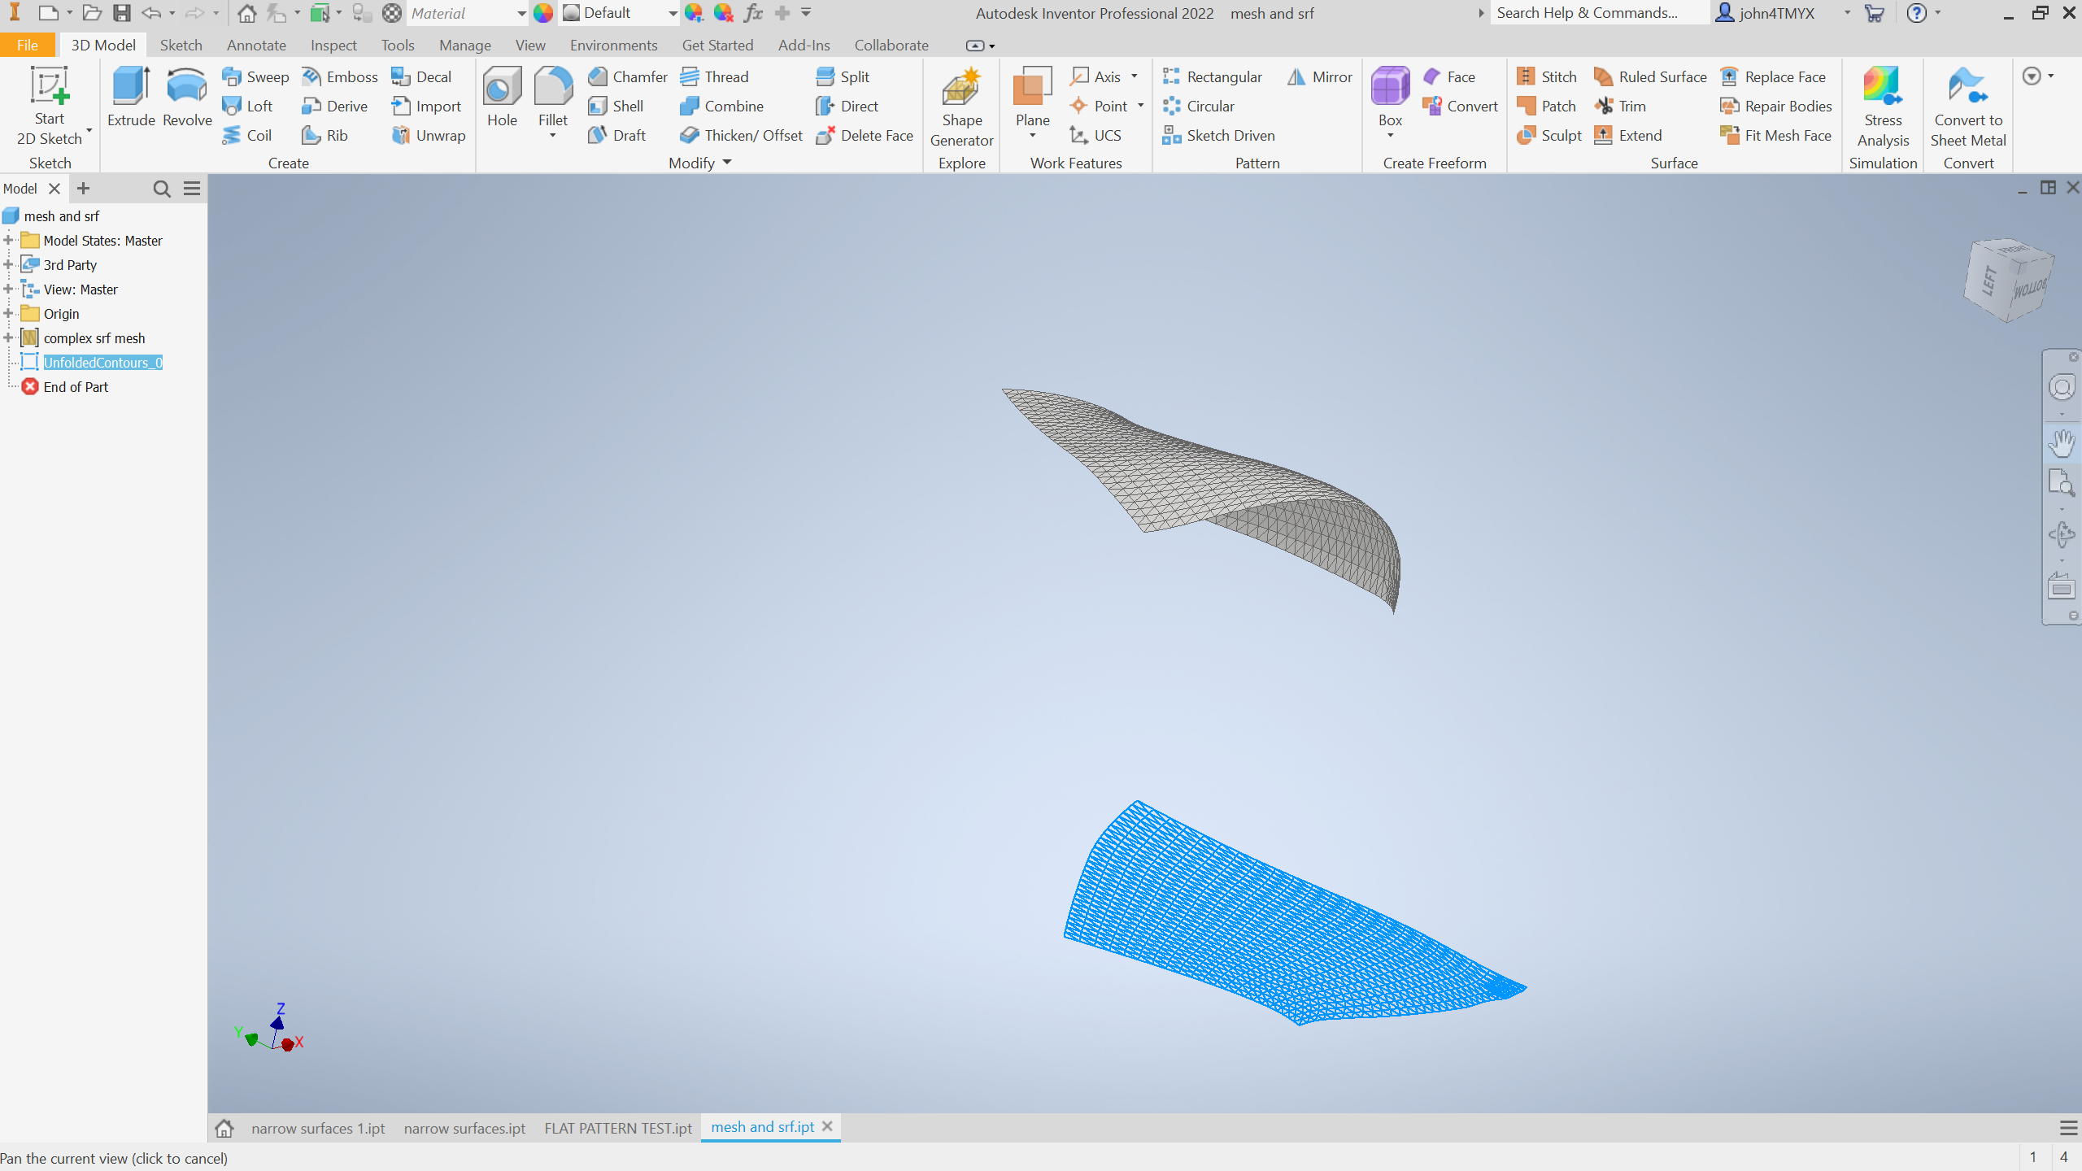Viewport: 2082px width, 1171px height.
Task: Select UnfoldedContours_0 in the browser
Action: (102, 363)
